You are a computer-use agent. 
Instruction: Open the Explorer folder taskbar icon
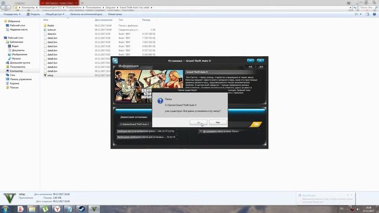[32, 209]
